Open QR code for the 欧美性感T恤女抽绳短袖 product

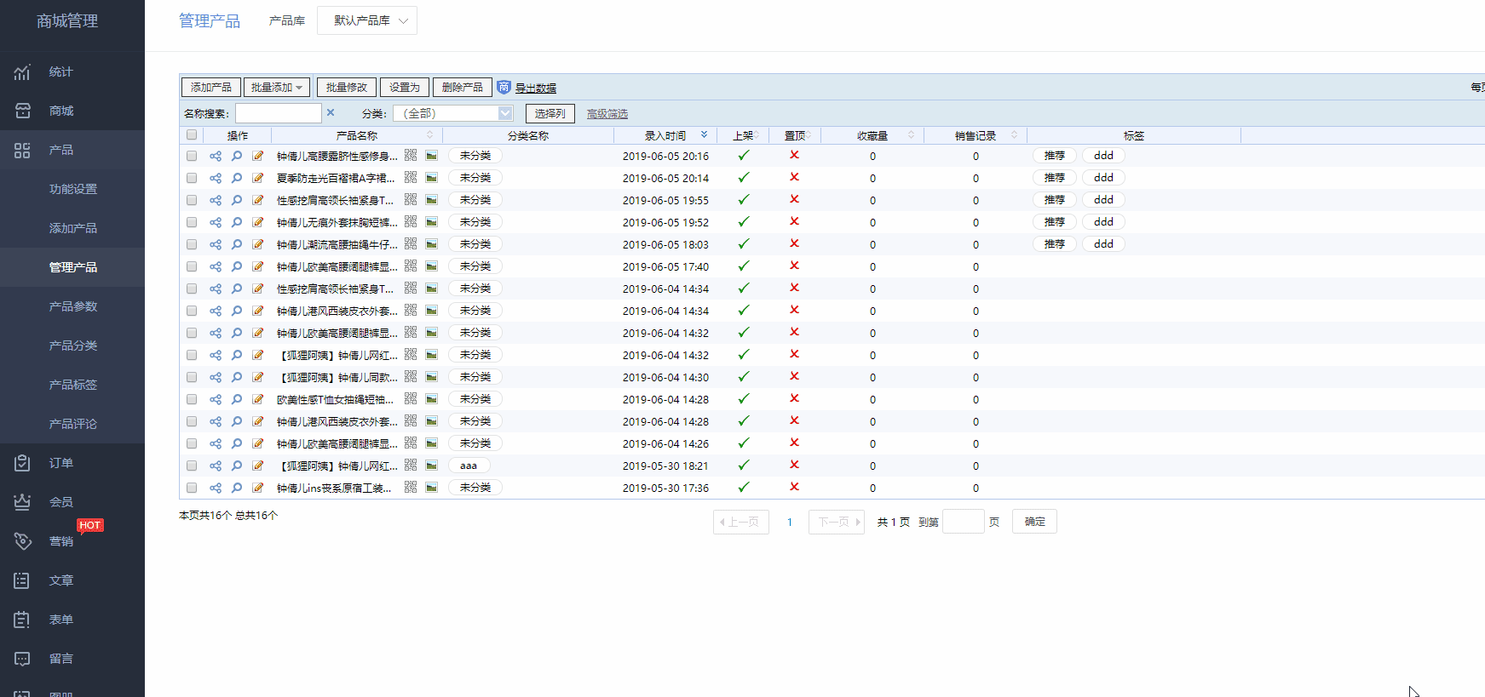coord(411,399)
